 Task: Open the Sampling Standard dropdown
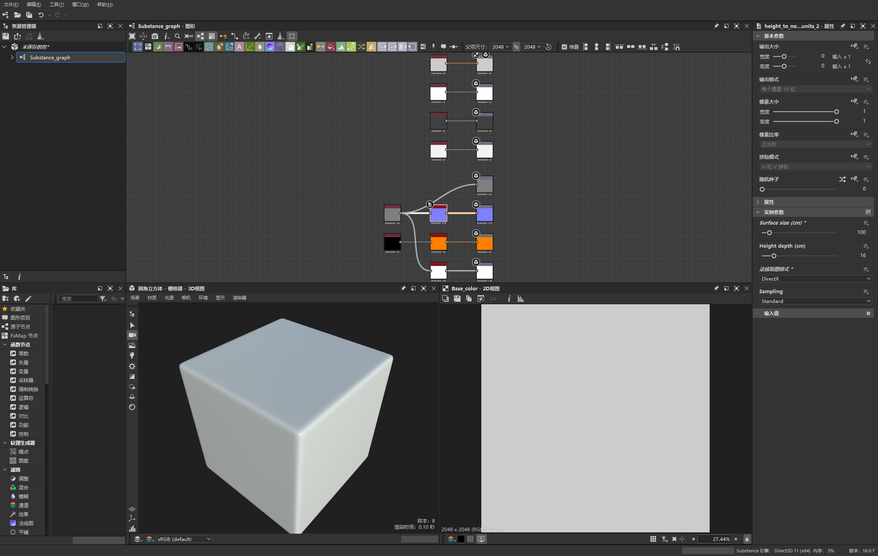(815, 301)
